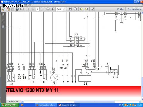Open the Aide menu
Screen dimensions: 143x107
click(30, 5)
